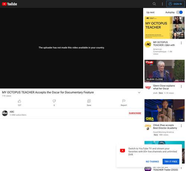Click the 'Good Morning America' channel text
The image size is (186, 171).
pyautogui.click(x=163, y=132)
